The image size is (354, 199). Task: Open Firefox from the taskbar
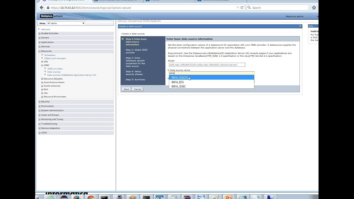coord(77,197)
